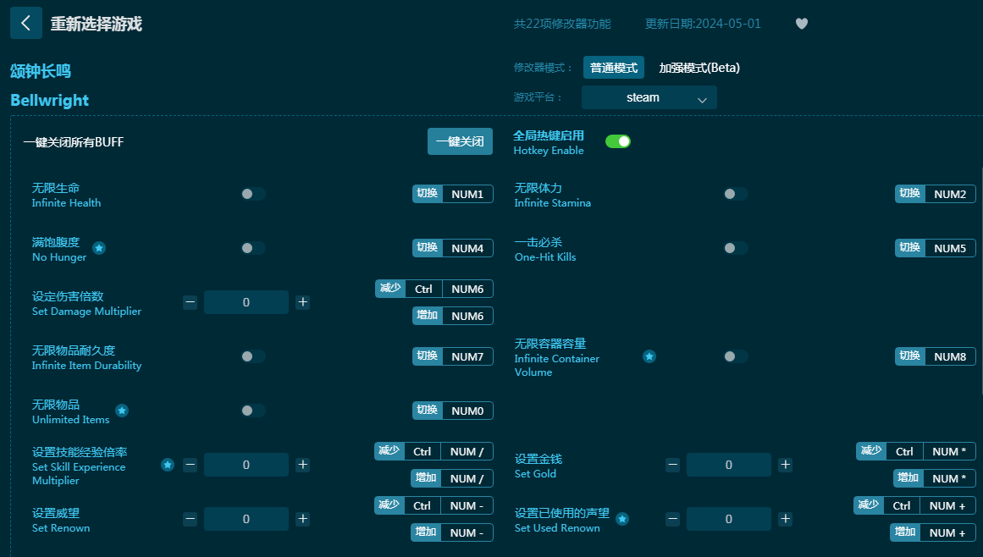The image size is (983, 557).
Task: Click star badge next to No Hunger
Action: point(99,248)
